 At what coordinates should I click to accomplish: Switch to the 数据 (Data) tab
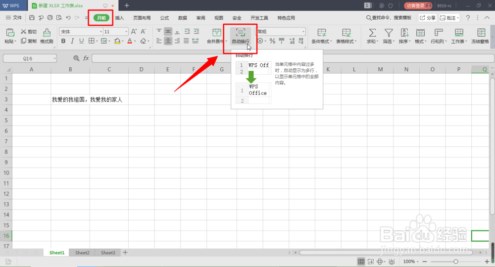(183, 18)
